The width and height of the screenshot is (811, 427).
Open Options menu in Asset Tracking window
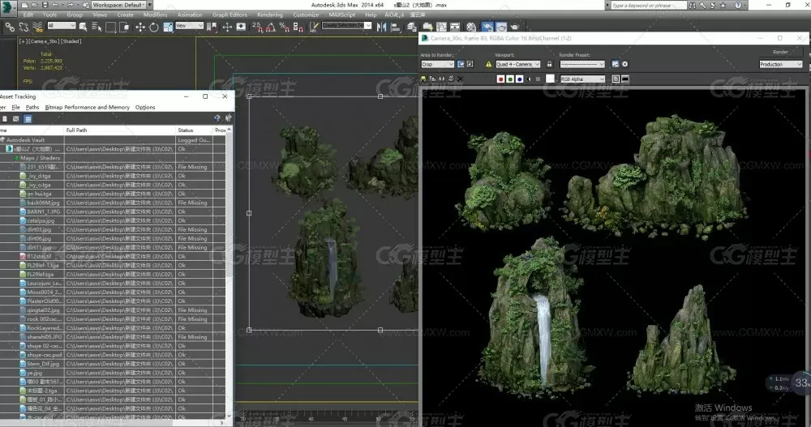coord(145,108)
